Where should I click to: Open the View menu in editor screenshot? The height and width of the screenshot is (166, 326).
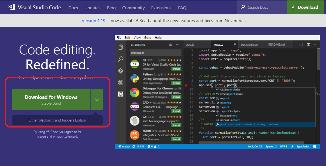click(137, 38)
